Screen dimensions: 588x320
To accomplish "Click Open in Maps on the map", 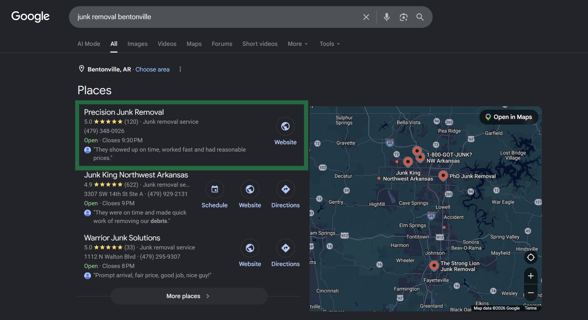I will tap(509, 117).
